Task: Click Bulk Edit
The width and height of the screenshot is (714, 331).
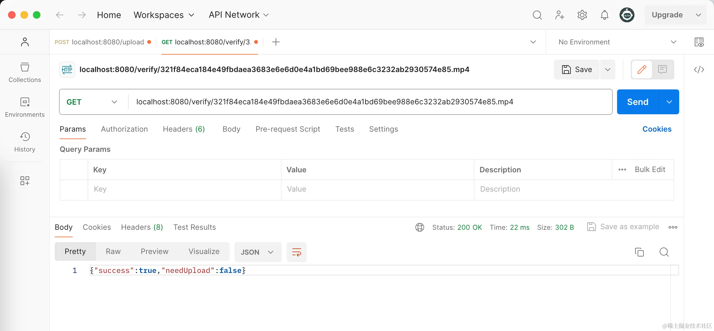Action: [650, 170]
